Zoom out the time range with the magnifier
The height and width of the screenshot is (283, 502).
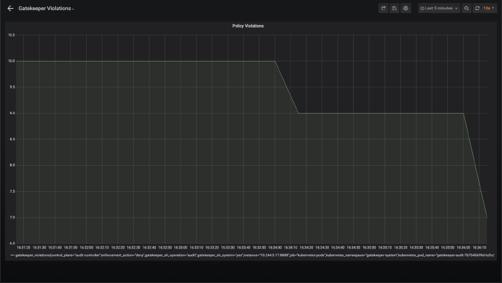[x=466, y=8]
